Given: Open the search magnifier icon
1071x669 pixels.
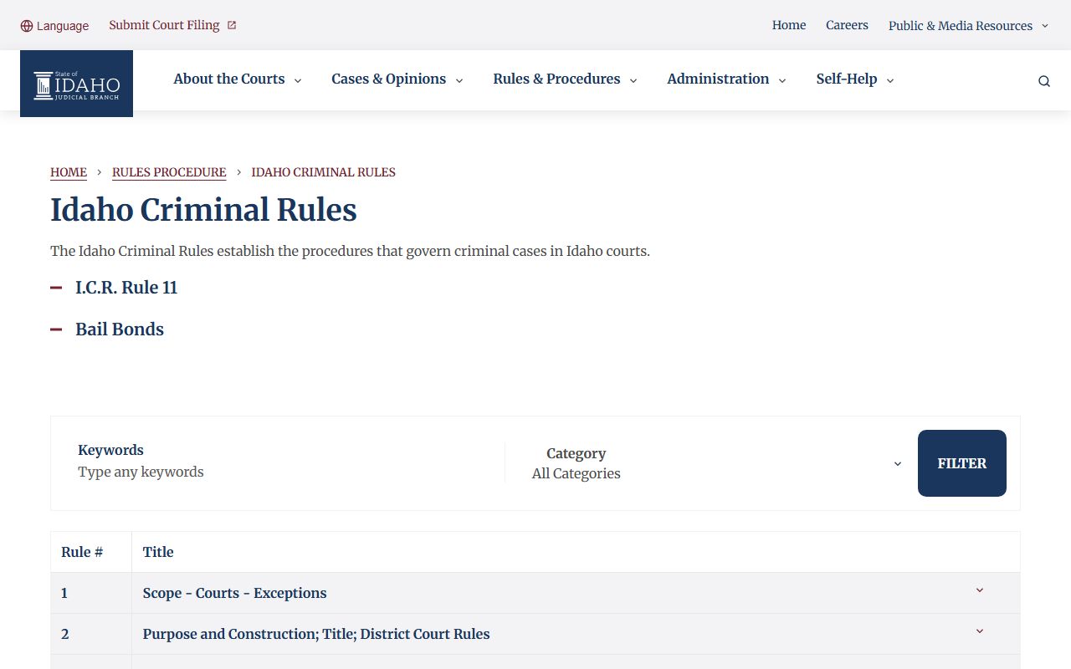Looking at the screenshot, I should [x=1044, y=81].
